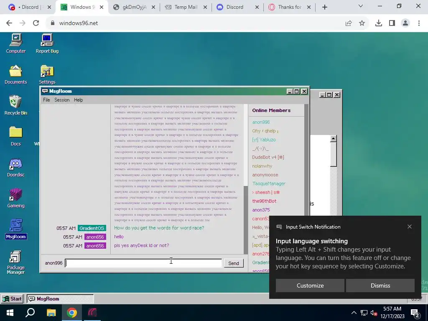Select nolanwhy in Online Members
Viewport: 428px width, 321px height.
coord(262,166)
